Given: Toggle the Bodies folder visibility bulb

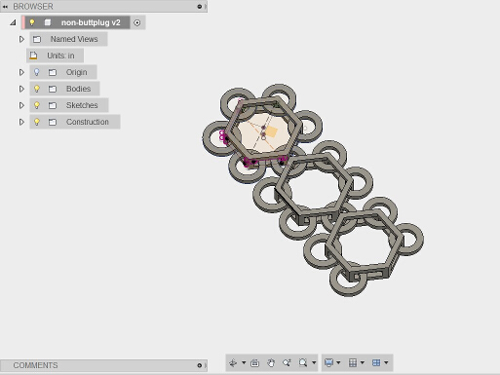Looking at the screenshot, I should pyautogui.click(x=37, y=89).
